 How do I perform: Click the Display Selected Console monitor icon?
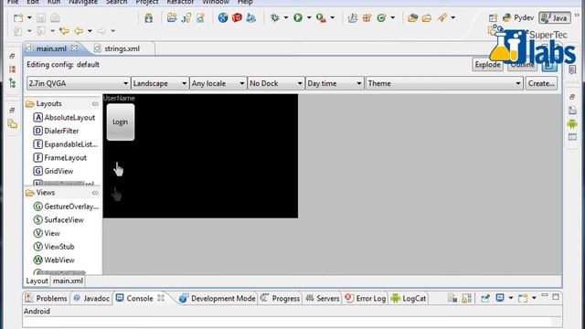pos(500,298)
